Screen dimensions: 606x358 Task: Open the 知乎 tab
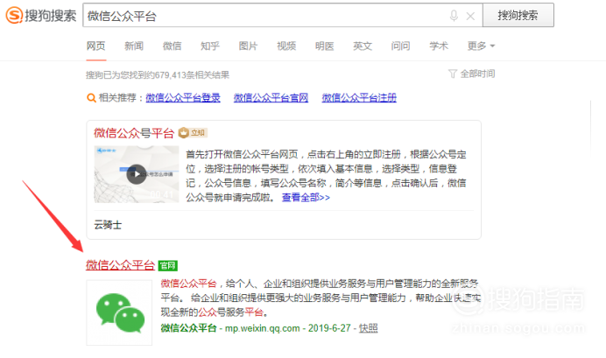pyautogui.click(x=210, y=46)
